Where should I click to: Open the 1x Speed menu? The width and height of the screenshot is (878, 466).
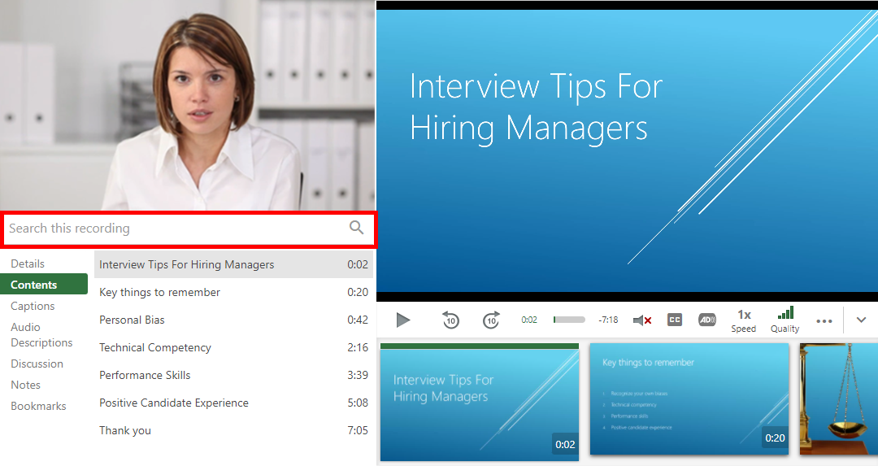pos(744,321)
